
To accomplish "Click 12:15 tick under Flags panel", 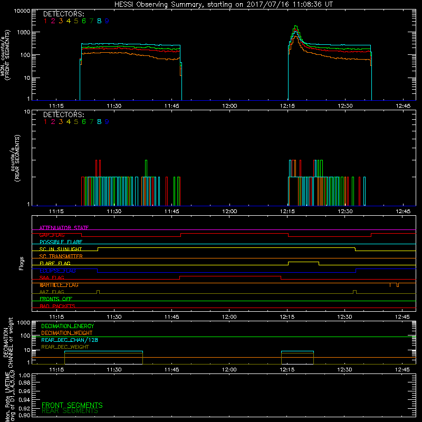I will (x=287, y=317).
